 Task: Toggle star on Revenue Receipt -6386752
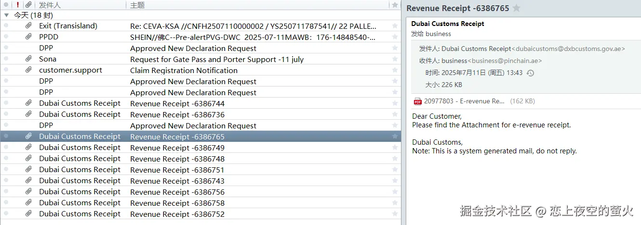point(395,214)
